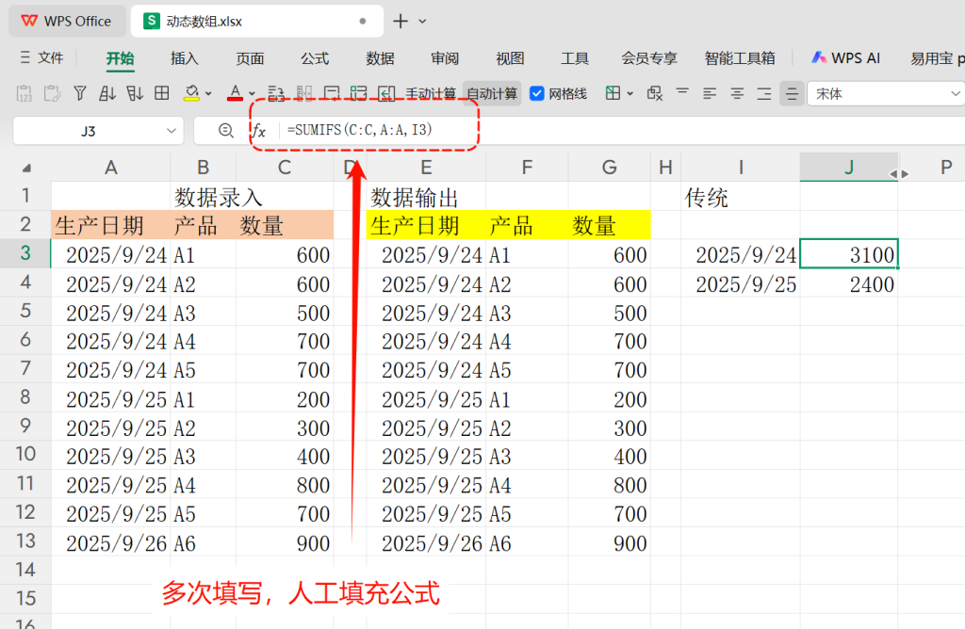Viewport: 965px width, 629px height.
Task: Click the filter funnel icon
Action: [79, 93]
